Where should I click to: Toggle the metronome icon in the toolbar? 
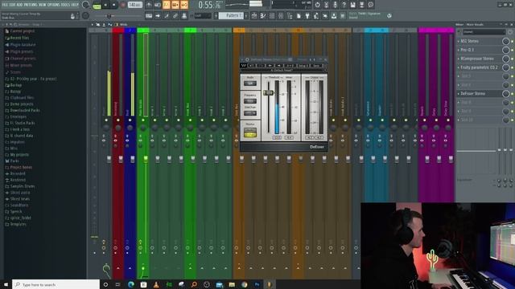(149, 5)
